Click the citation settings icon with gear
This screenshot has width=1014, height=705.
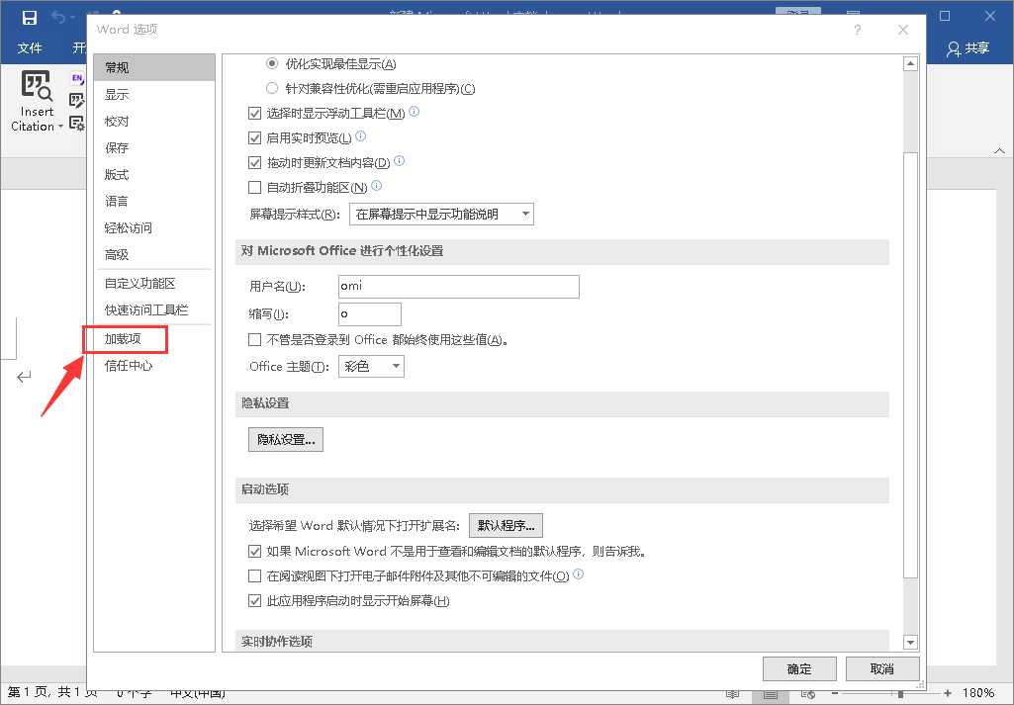76,123
